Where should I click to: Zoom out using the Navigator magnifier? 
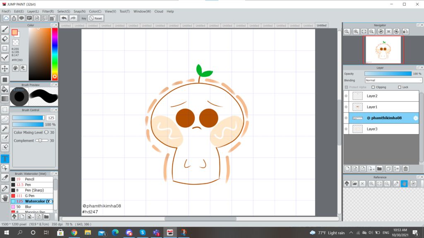pos(372,31)
